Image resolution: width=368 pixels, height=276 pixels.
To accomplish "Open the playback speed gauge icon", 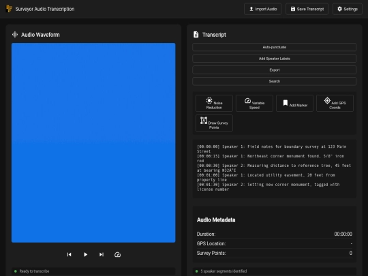I will 118,254.
